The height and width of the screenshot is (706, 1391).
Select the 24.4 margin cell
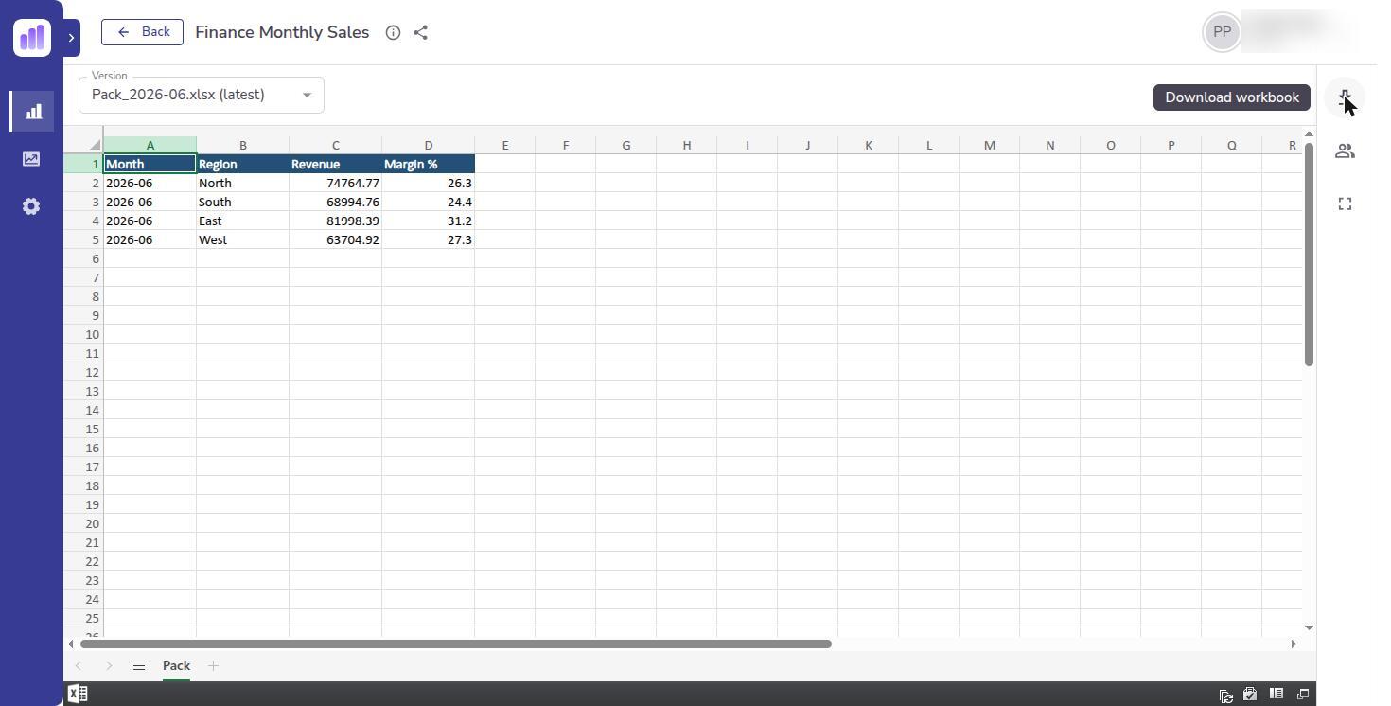(428, 202)
